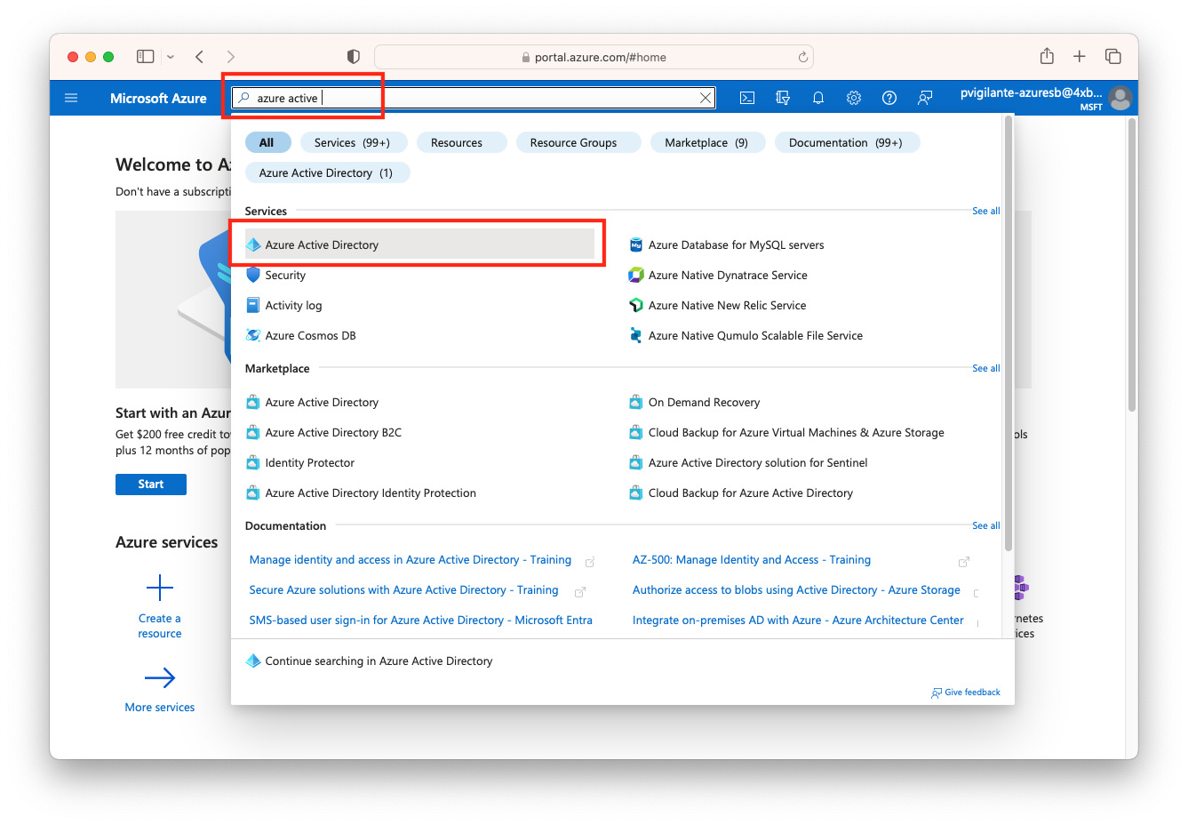Open the account menu via the profile avatar
The height and width of the screenshot is (825, 1188).
[1120, 98]
